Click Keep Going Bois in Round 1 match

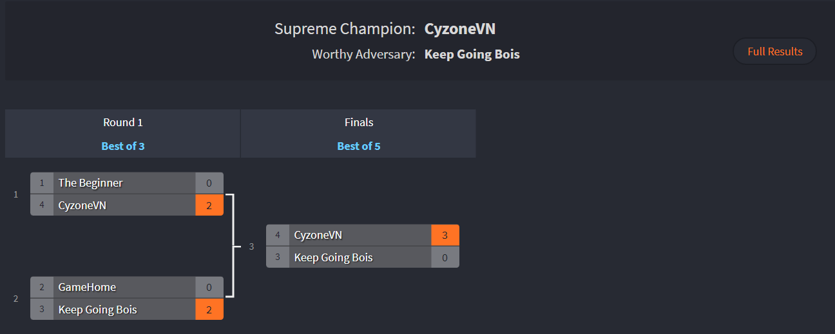point(127,310)
